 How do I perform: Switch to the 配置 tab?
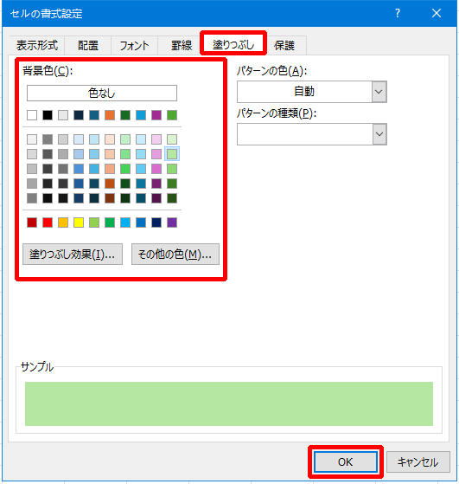(x=88, y=45)
